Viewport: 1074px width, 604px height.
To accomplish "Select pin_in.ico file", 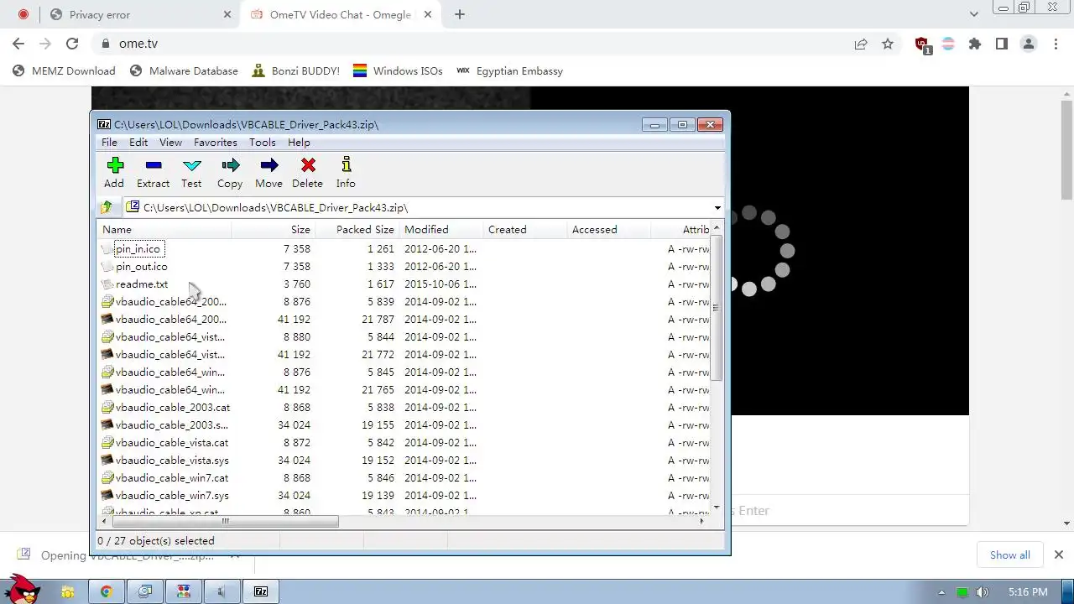I will pyautogui.click(x=138, y=248).
